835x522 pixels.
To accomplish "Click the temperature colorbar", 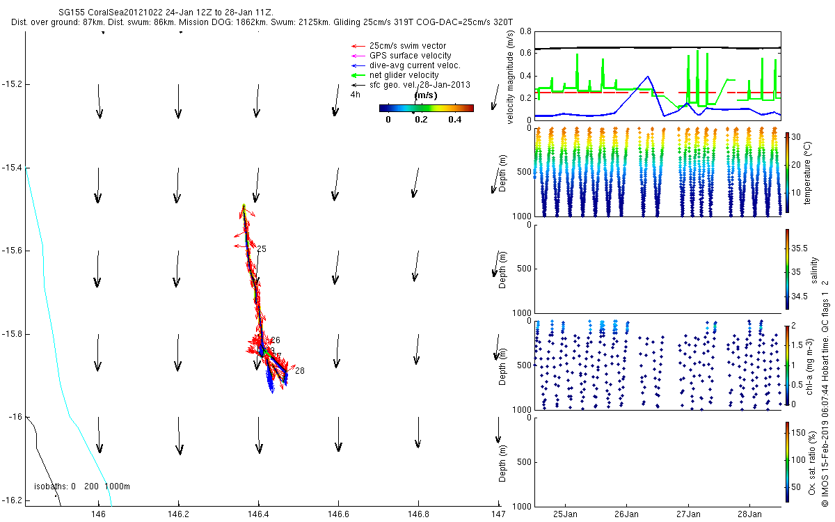I will tap(787, 172).
